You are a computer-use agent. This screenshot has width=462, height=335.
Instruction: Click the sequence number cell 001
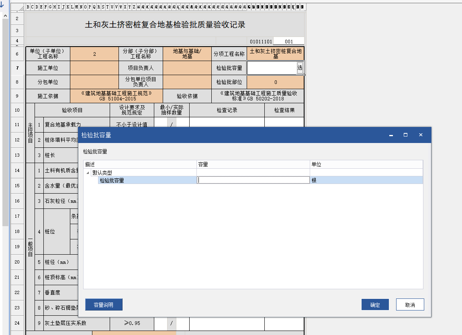point(289,41)
